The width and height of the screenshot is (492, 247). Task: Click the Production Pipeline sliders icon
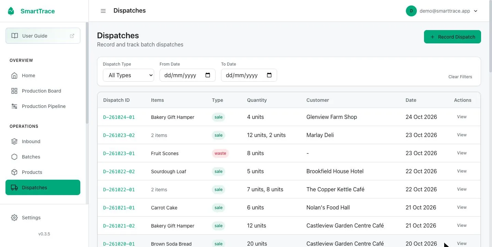point(14,106)
